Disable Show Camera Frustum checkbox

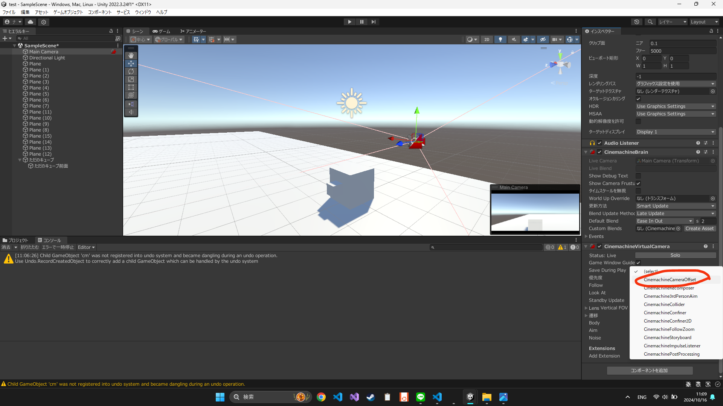point(638,183)
